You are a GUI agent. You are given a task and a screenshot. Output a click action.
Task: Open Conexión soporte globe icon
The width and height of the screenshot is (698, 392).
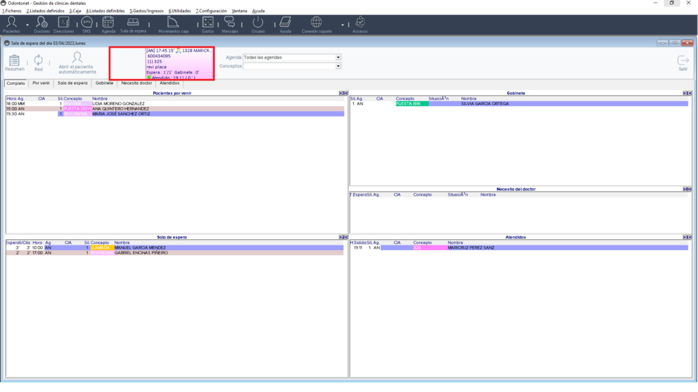(x=316, y=25)
